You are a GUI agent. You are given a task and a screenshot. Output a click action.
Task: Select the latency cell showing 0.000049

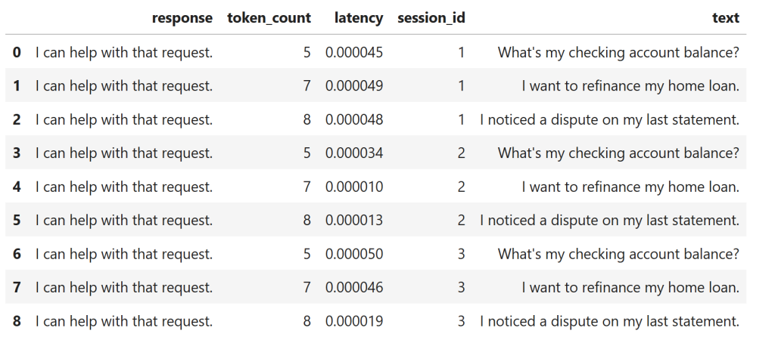tap(354, 86)
